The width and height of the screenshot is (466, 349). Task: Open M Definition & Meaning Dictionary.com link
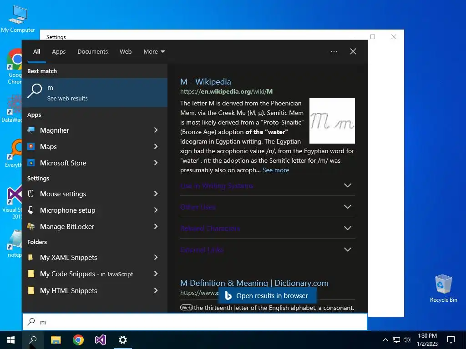pos(254,283)
